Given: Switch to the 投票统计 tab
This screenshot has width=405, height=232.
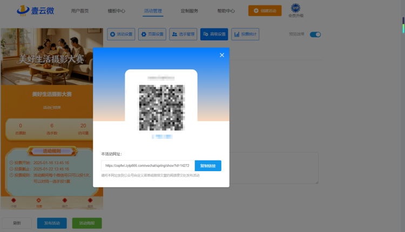Looking at the screenshot, I should click(245, 34).
